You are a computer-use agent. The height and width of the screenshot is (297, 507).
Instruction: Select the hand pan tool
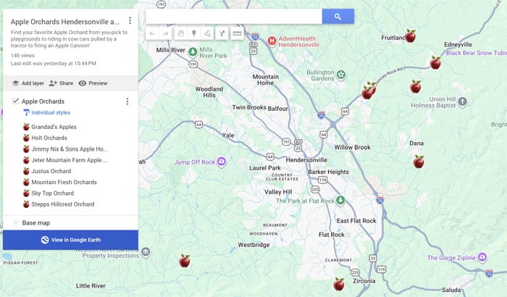click(x=181, y=33)
